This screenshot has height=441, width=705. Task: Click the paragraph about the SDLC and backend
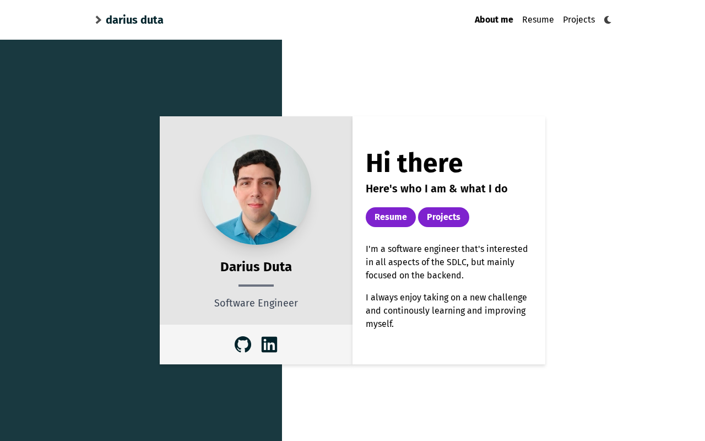447,262
